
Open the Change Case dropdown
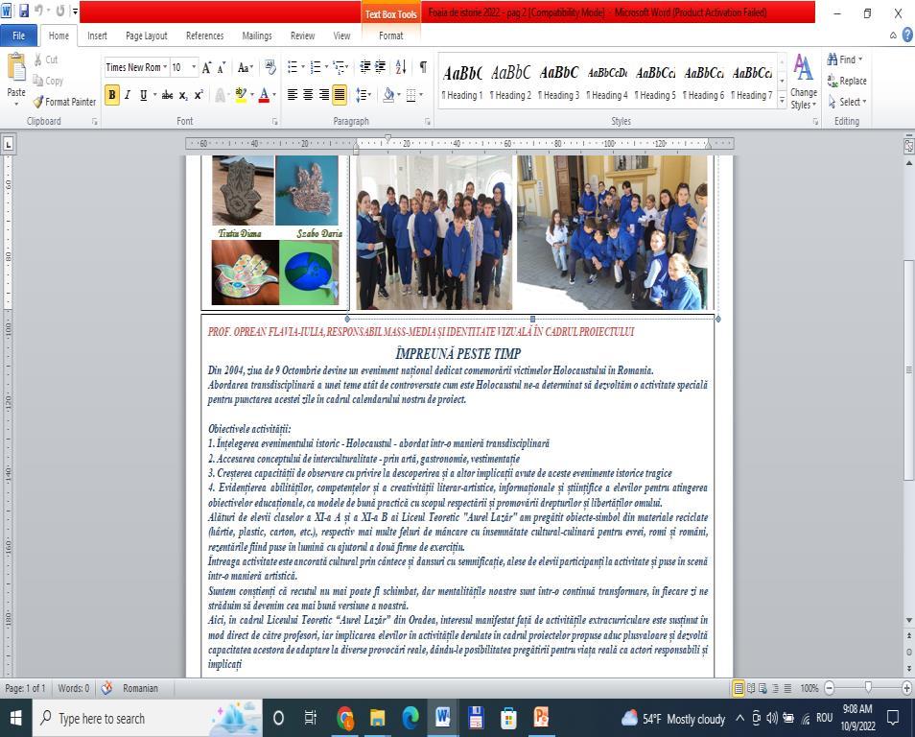246,68
